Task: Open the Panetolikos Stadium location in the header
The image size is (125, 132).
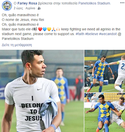Action: pyautogui.click(x=94, y=3)
